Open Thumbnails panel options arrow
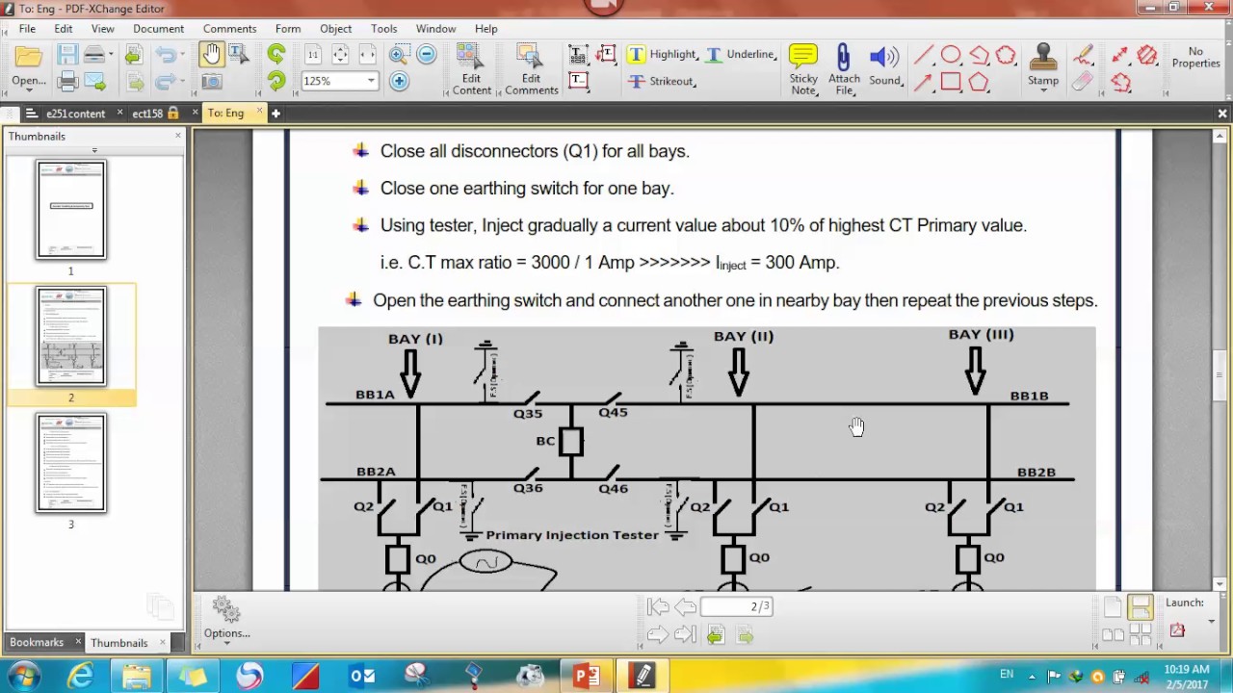1233x693 pixels. click(94, 150)
